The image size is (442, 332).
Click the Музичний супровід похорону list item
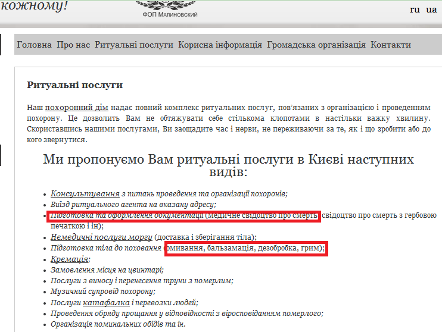[x=102, y=292]
